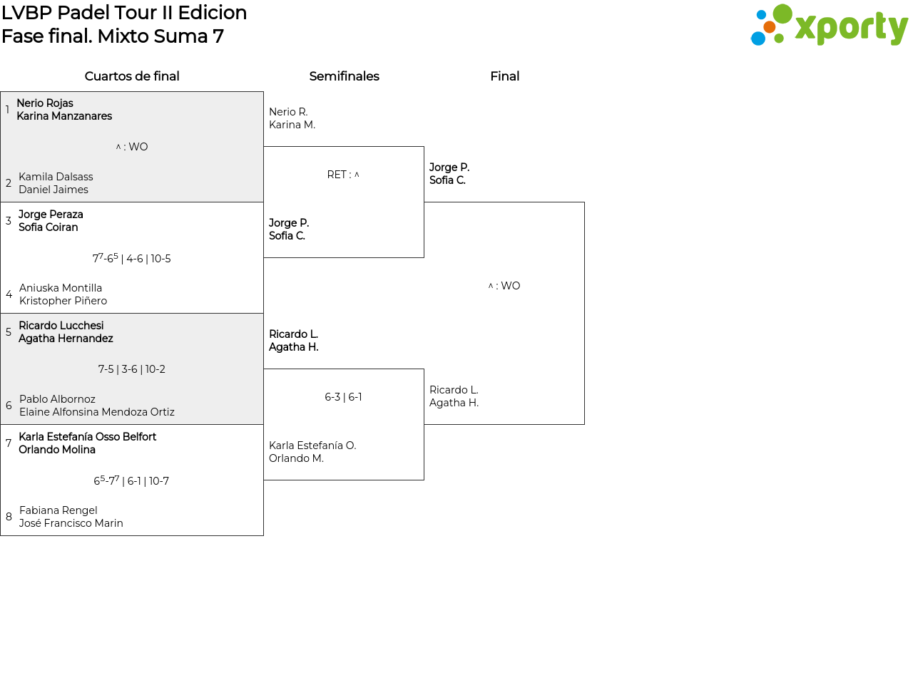Select the Final column heading
The width and height of the screenshot is (913, 700).
[x=504, y=76]
